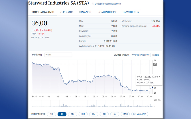Click the Min value 38,50

[114, 21]
